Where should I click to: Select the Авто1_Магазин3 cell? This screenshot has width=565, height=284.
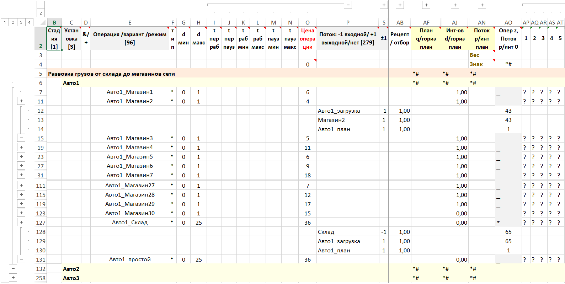[x=129, y=138]
